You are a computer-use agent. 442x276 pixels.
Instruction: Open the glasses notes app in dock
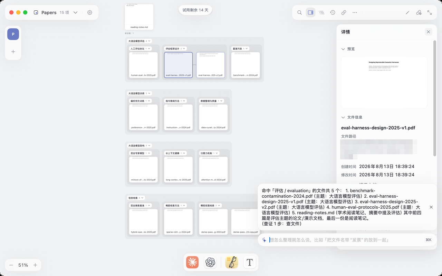click(x=232, y=263)
